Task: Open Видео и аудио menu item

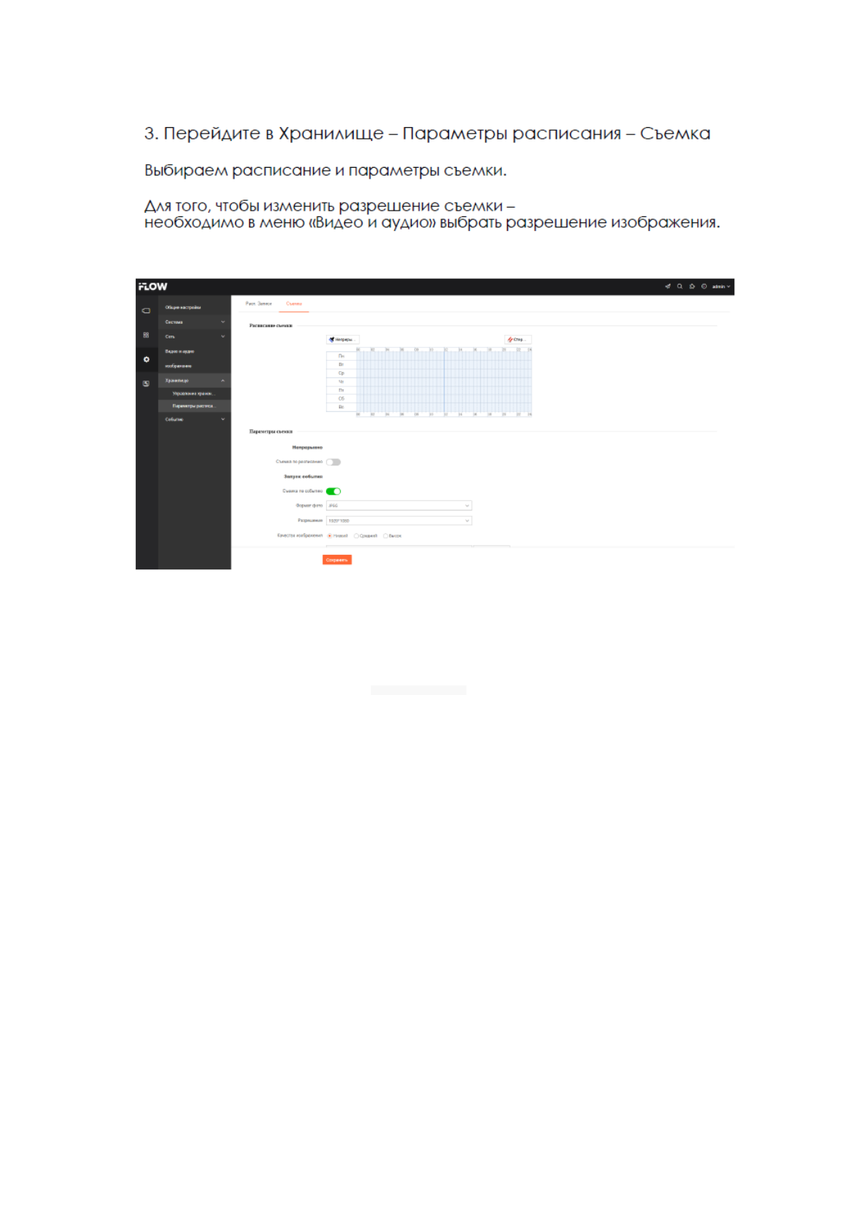Action: [194, 352]
